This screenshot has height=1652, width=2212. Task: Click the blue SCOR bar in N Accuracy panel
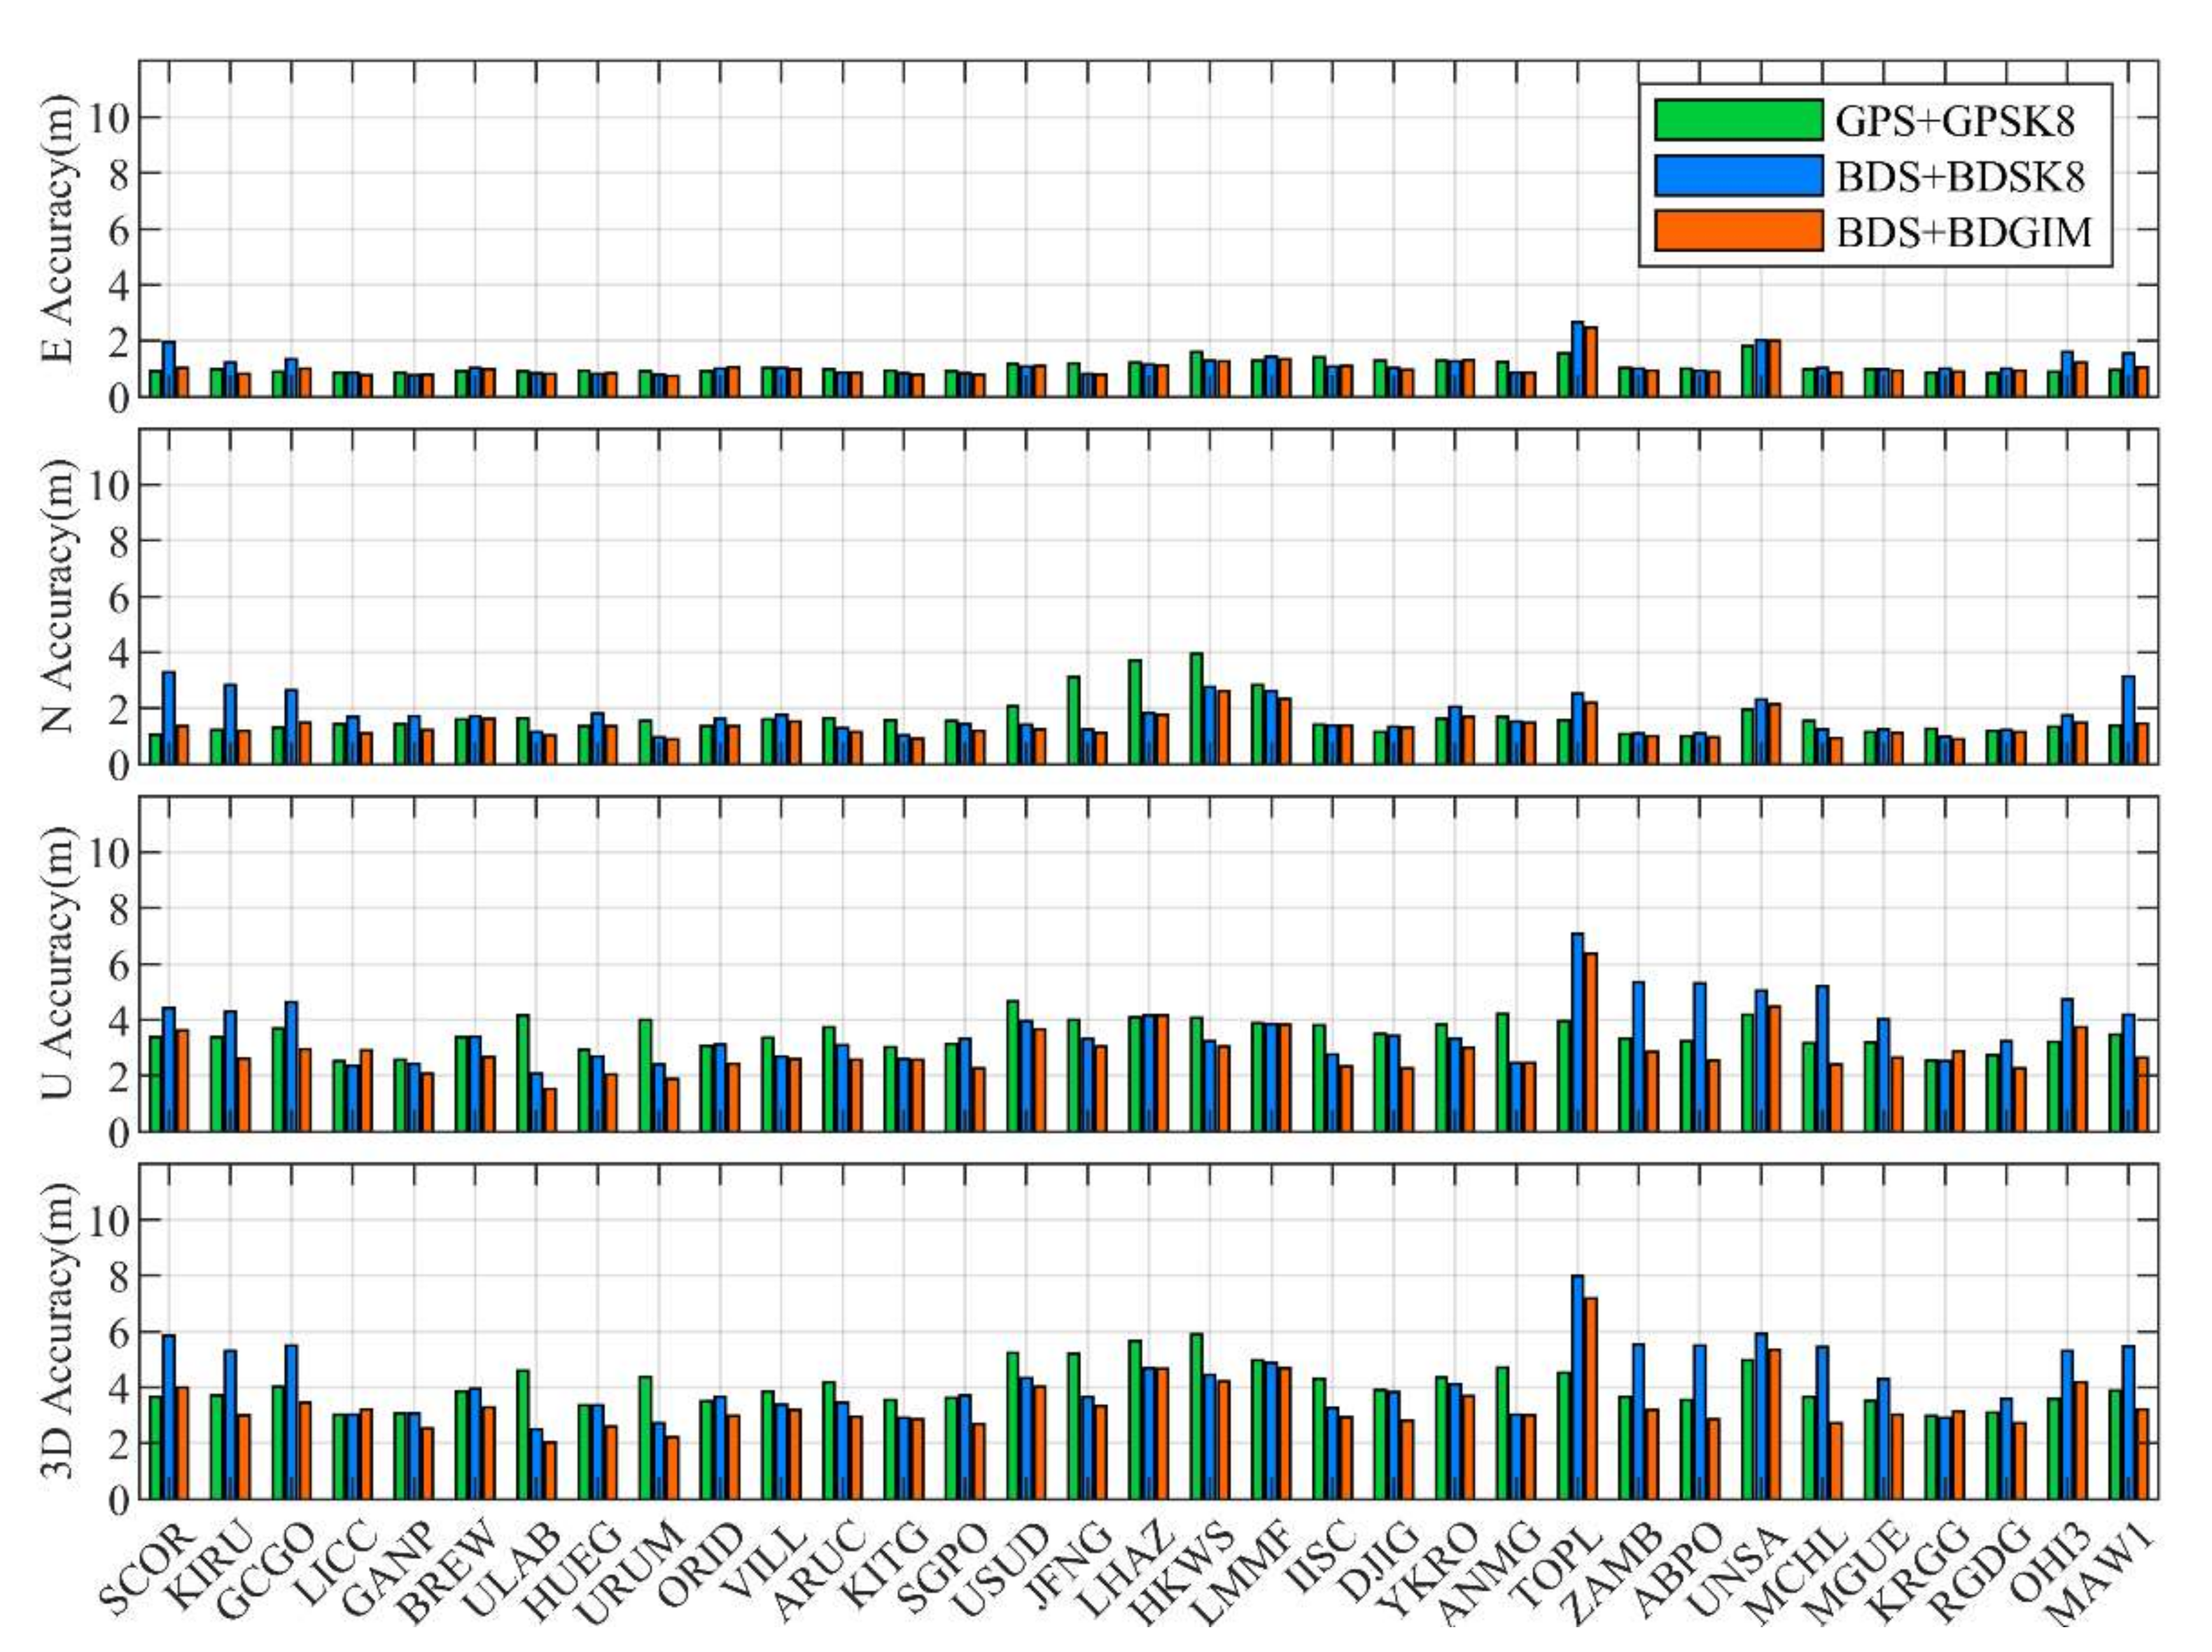coord(169,718)
